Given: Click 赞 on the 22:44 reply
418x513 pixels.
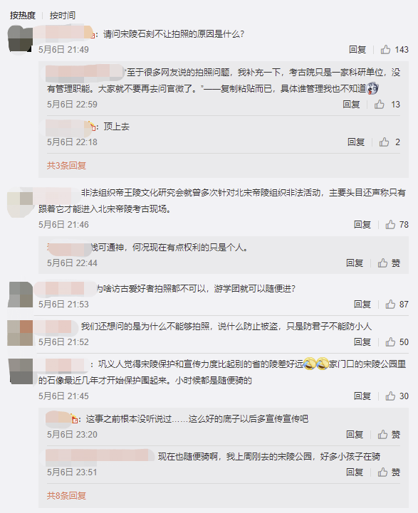Looking at the screenshot, I should pos(389,263).
